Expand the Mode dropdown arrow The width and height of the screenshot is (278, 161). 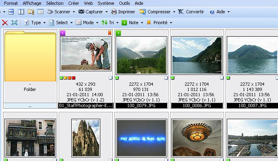click(97, 23)
